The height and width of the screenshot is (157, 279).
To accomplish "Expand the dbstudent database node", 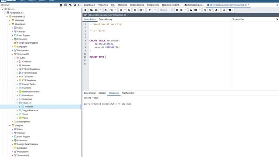I will click(x=10, y=20).
